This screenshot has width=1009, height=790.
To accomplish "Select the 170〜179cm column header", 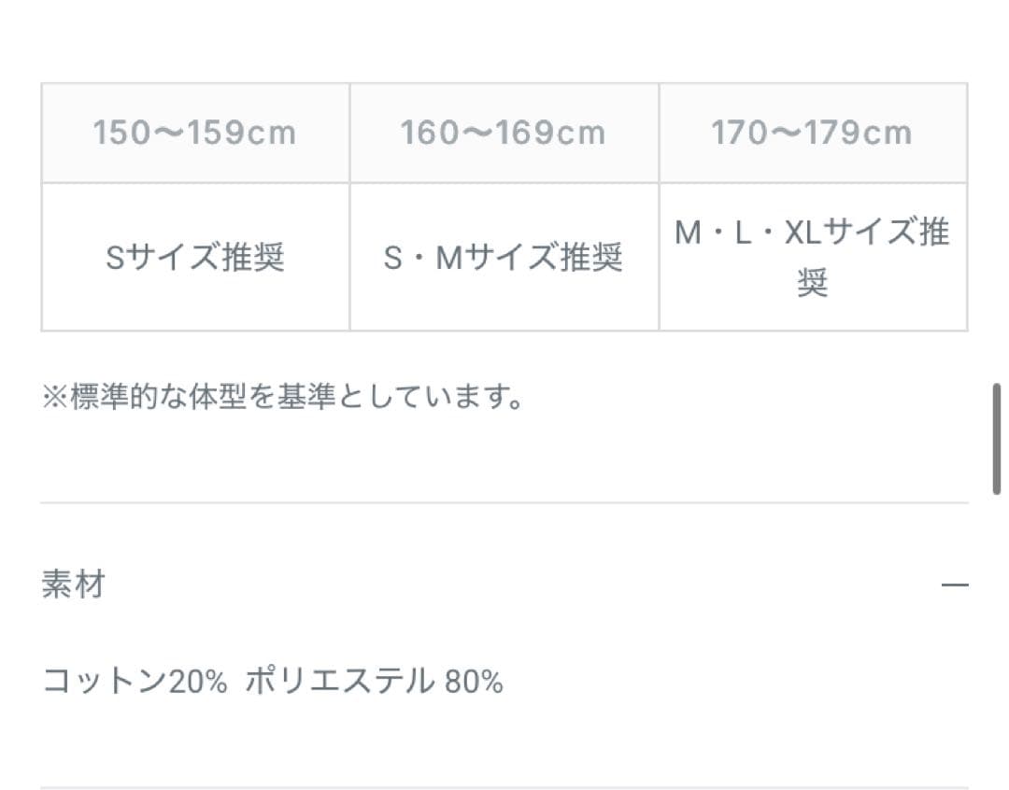I will [812, 132].
